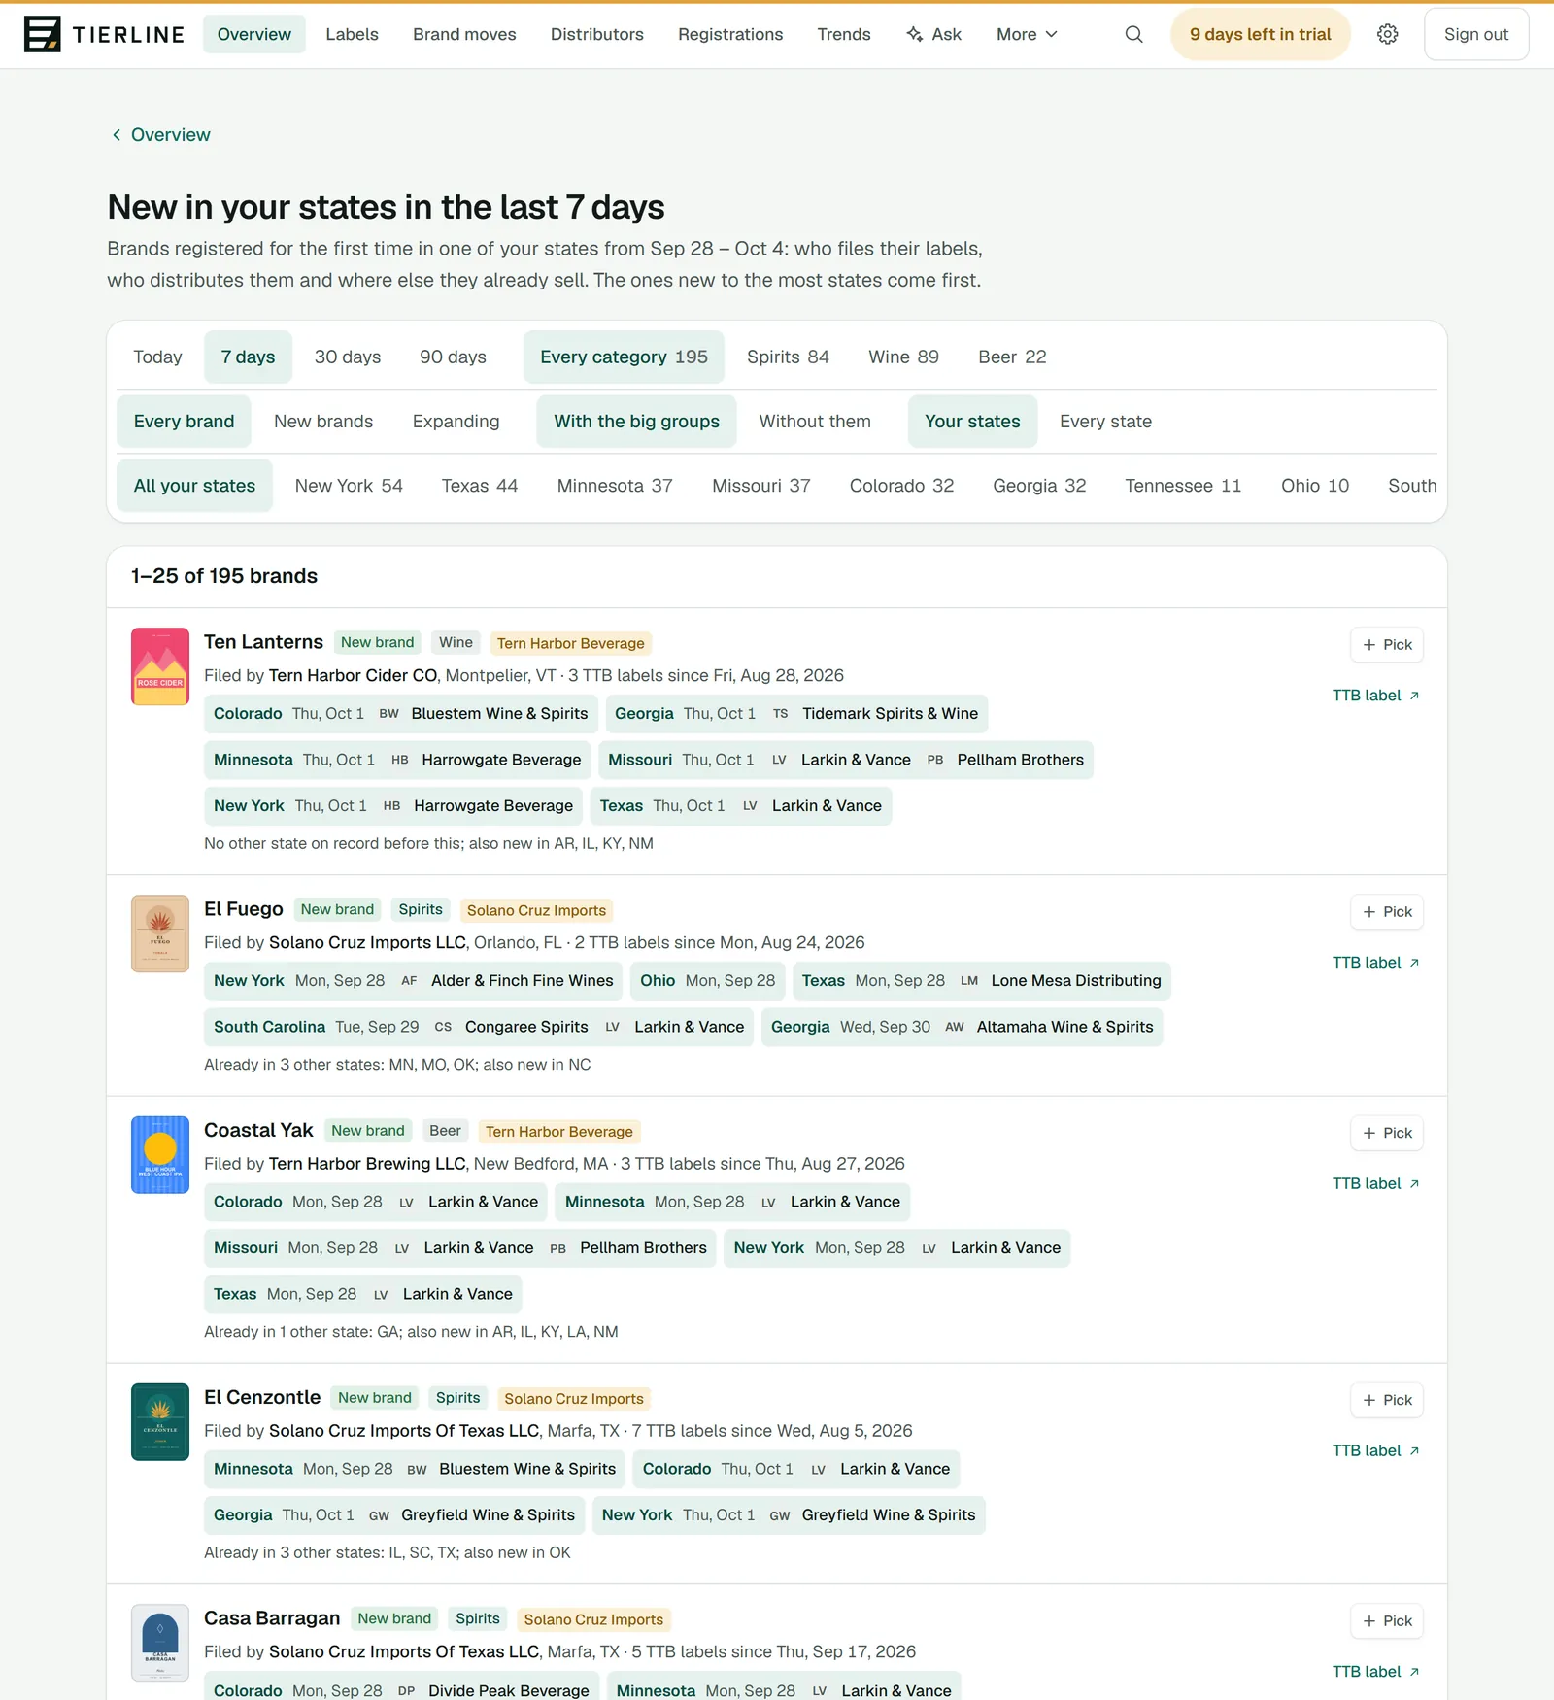Open El Cenzontle label thumbnail
This screenshot has width=1554, height=1700.
pyautogui.click(x=160, y=1421)
